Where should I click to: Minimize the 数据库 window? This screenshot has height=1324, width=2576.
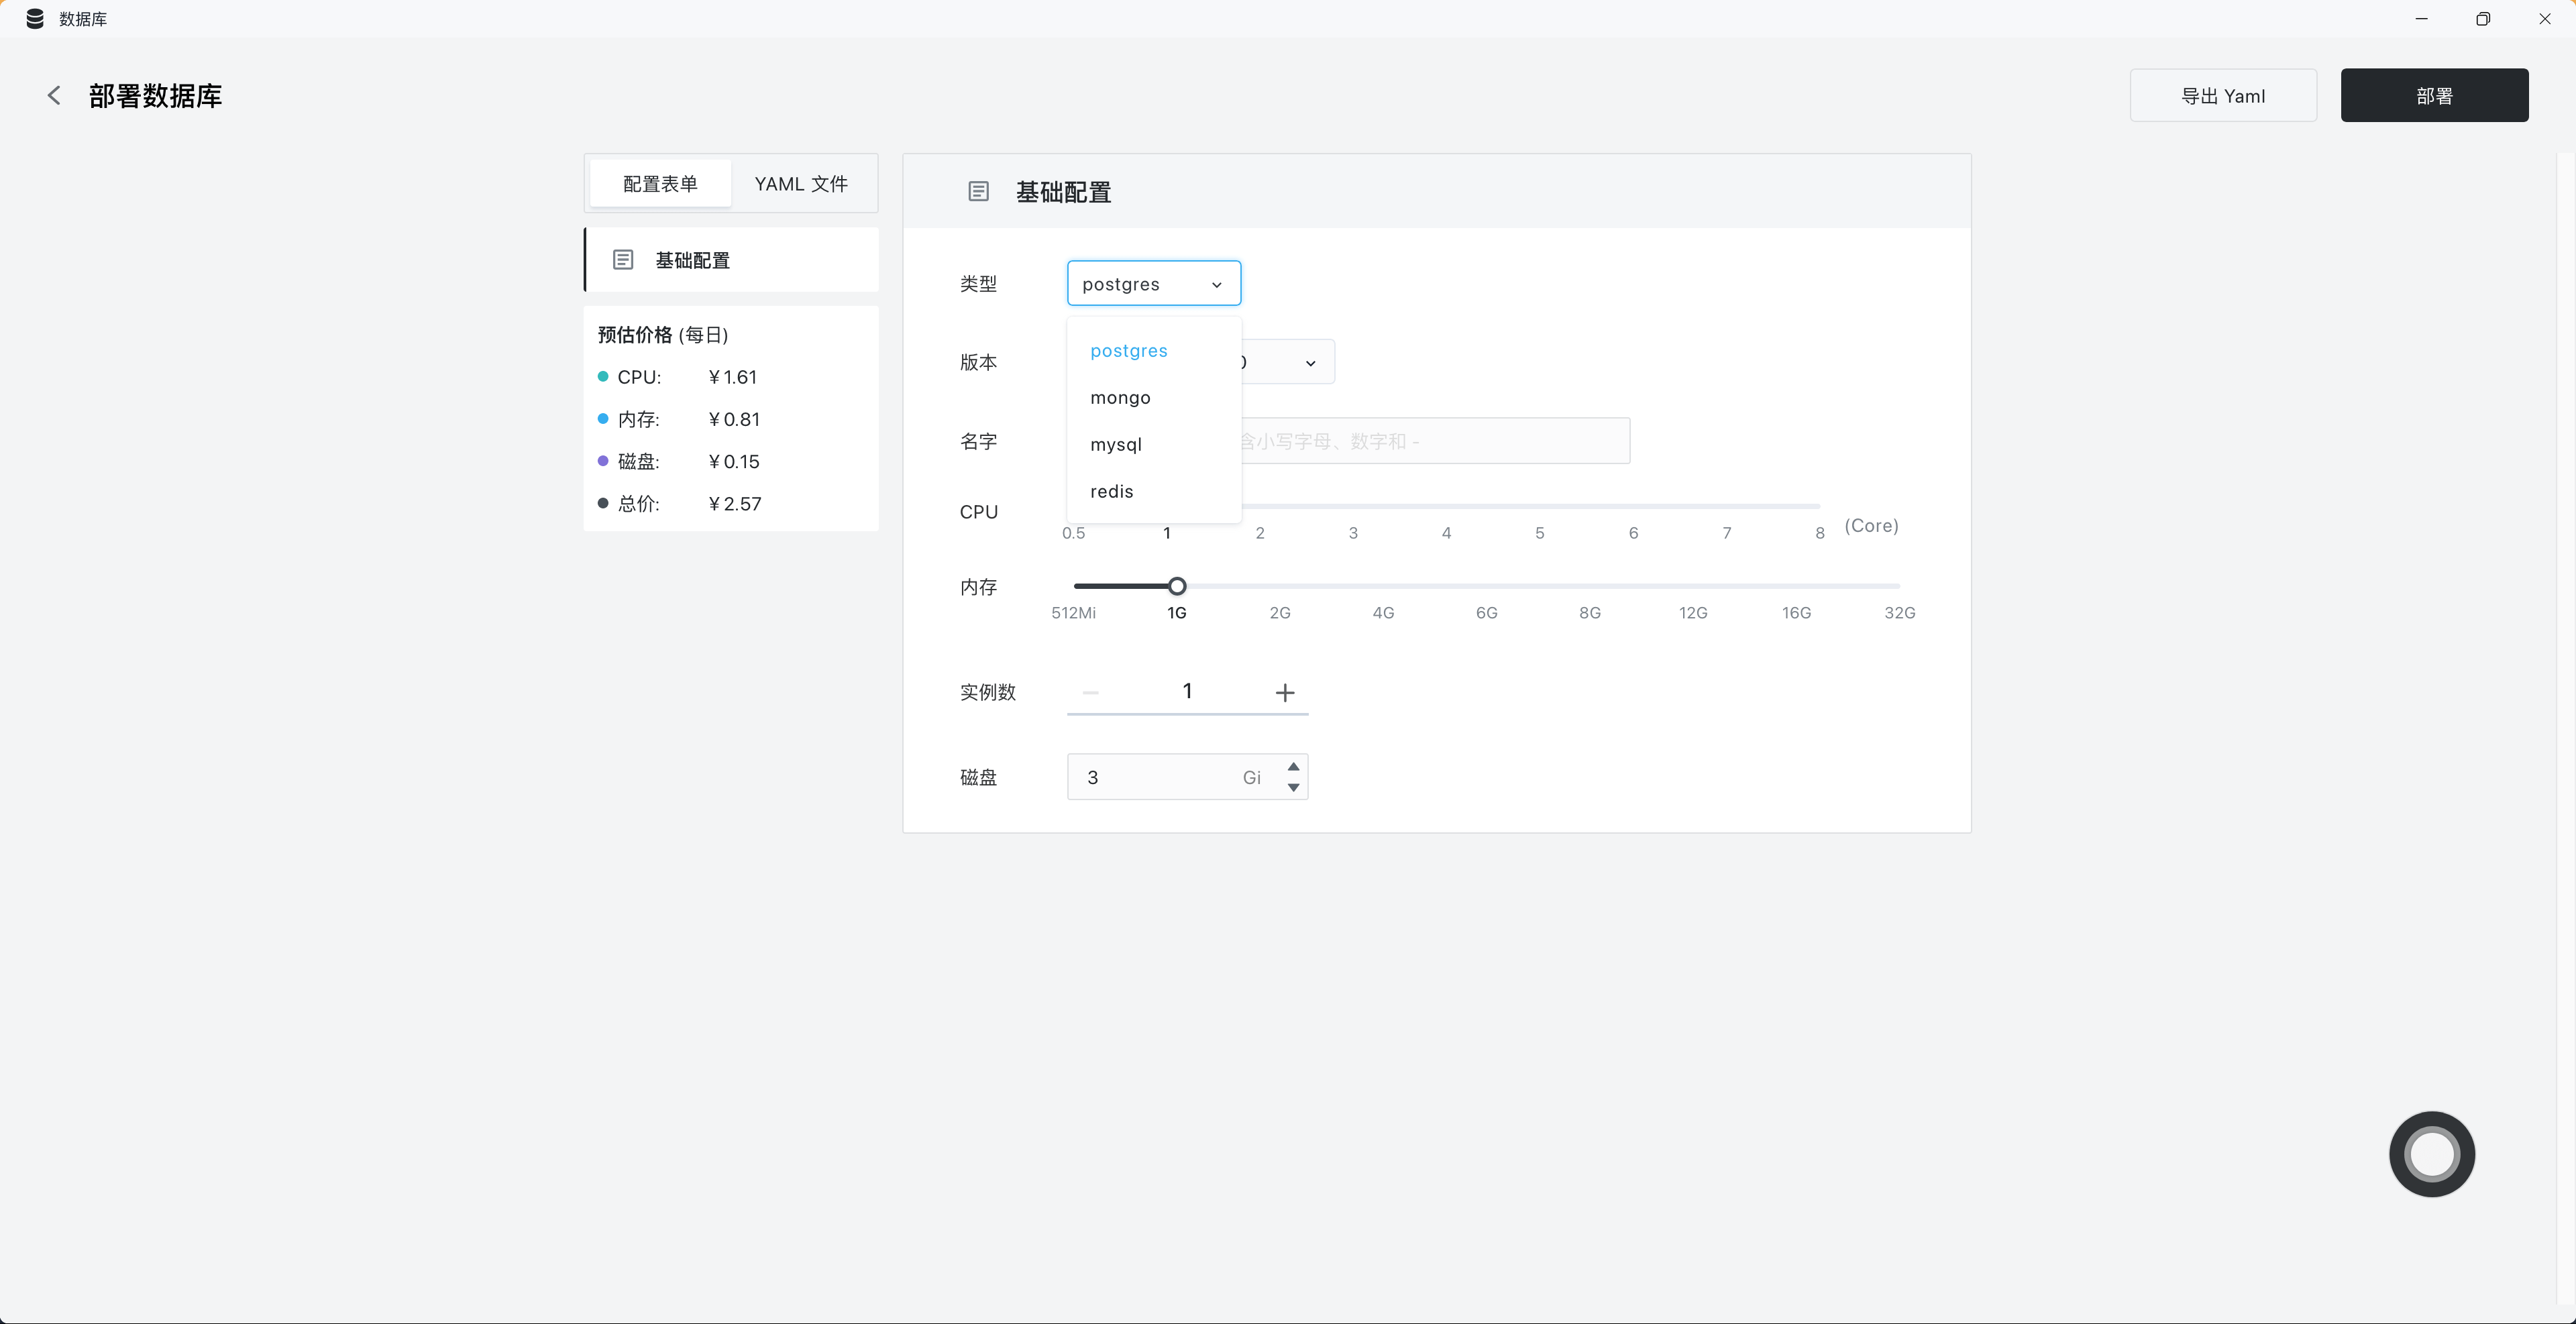coord(2421,19)
